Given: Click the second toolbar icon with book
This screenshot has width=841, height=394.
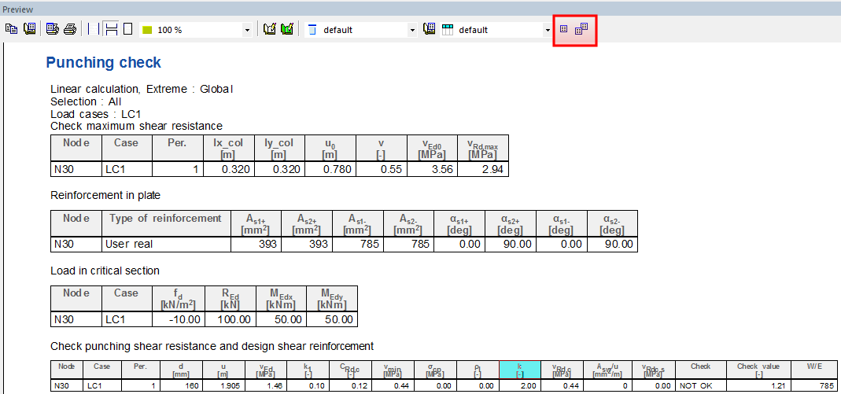Looking at the screenshot, I should click(30, 30).
